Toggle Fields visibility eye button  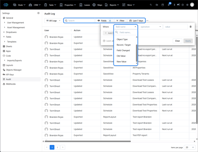tap(104, 21)
